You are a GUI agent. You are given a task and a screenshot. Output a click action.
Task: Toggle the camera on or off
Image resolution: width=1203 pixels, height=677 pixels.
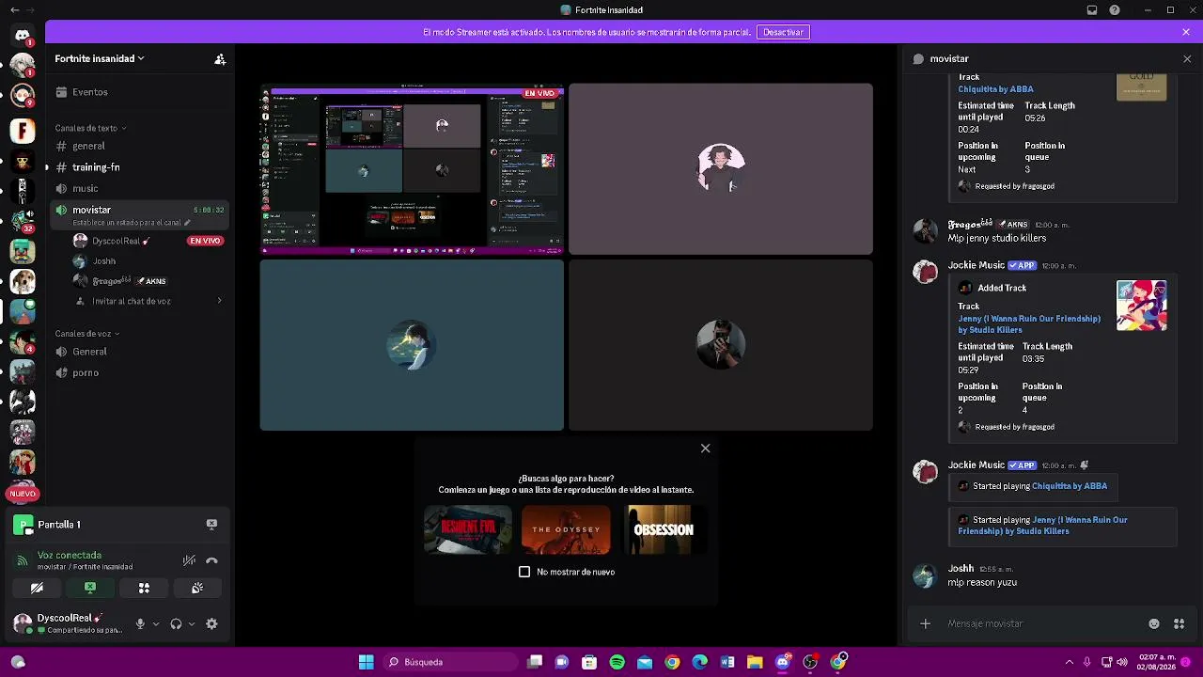(x=37, y=588)
